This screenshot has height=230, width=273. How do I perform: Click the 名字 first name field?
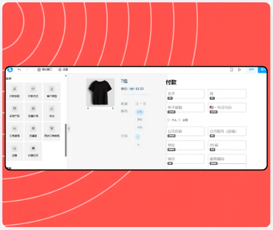[185, 93]
